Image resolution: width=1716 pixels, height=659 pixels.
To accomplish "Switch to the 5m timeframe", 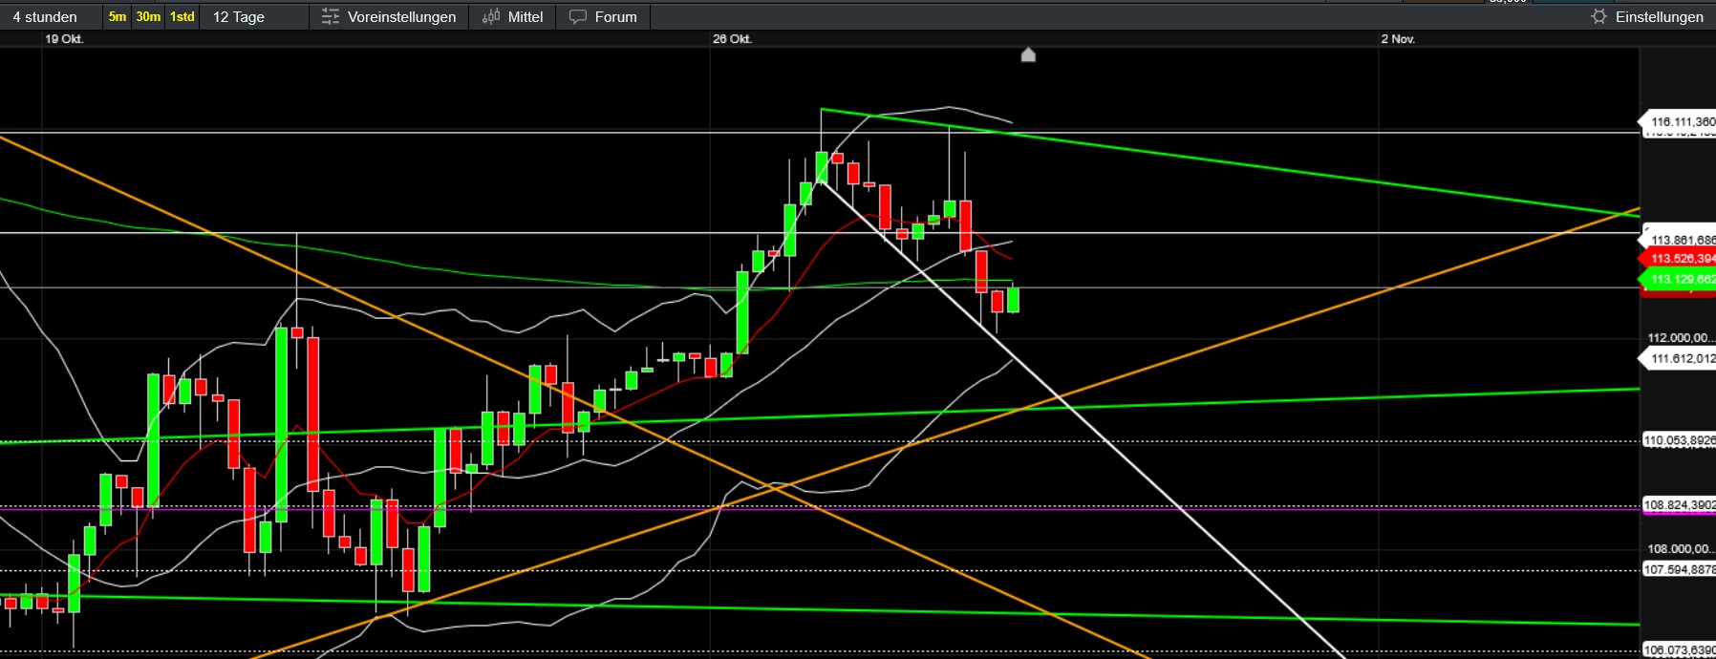I will click(117, 17).
